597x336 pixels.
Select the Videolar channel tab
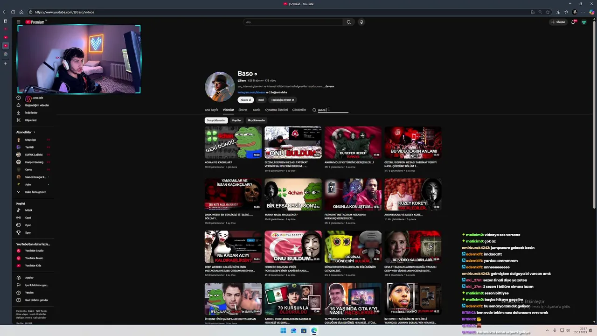pyautogui.click(x=229, y=110)
